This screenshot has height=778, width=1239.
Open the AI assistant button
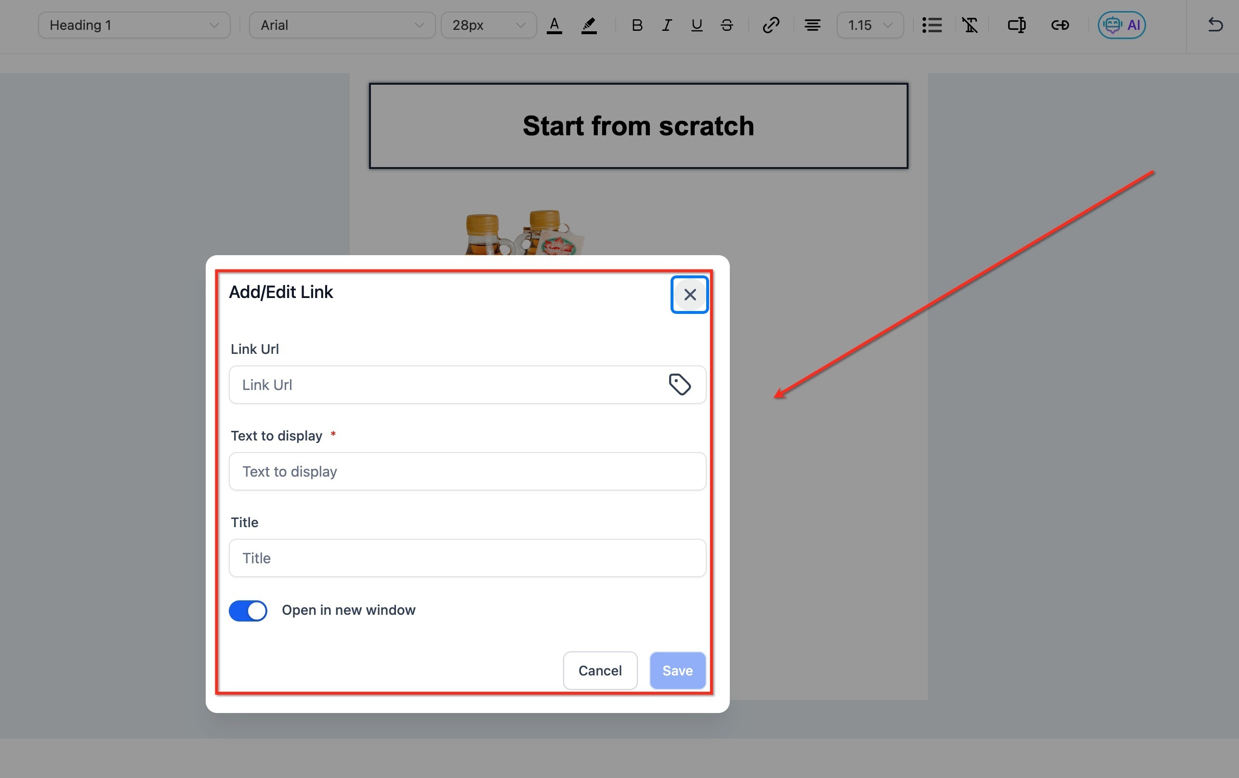[1121, 25]
